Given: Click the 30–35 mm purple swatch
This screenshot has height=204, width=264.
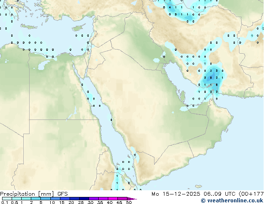Looking at the screenshot, I should click(x=94, y=199).
